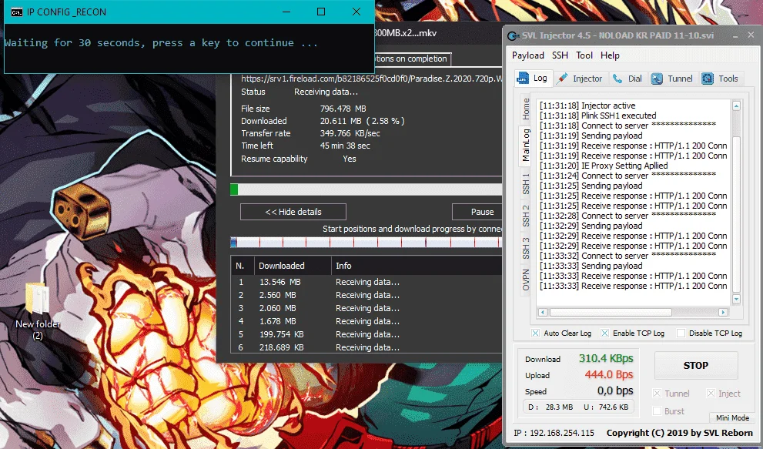Select the SSH 2 vertical tab
Viewport: 763px width, 449px height.
click(526, 216)
